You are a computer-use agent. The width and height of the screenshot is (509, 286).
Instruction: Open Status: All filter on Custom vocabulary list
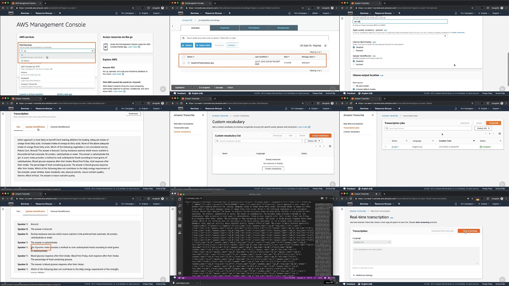click(x=313, y=141)
